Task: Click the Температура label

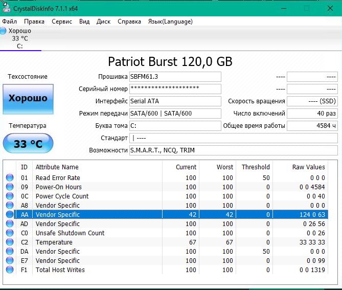Action: click(x=28, y=125)
